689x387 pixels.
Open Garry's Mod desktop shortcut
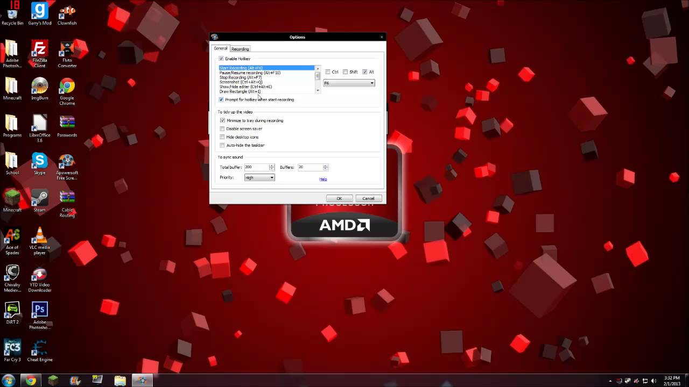coord(40,13)
